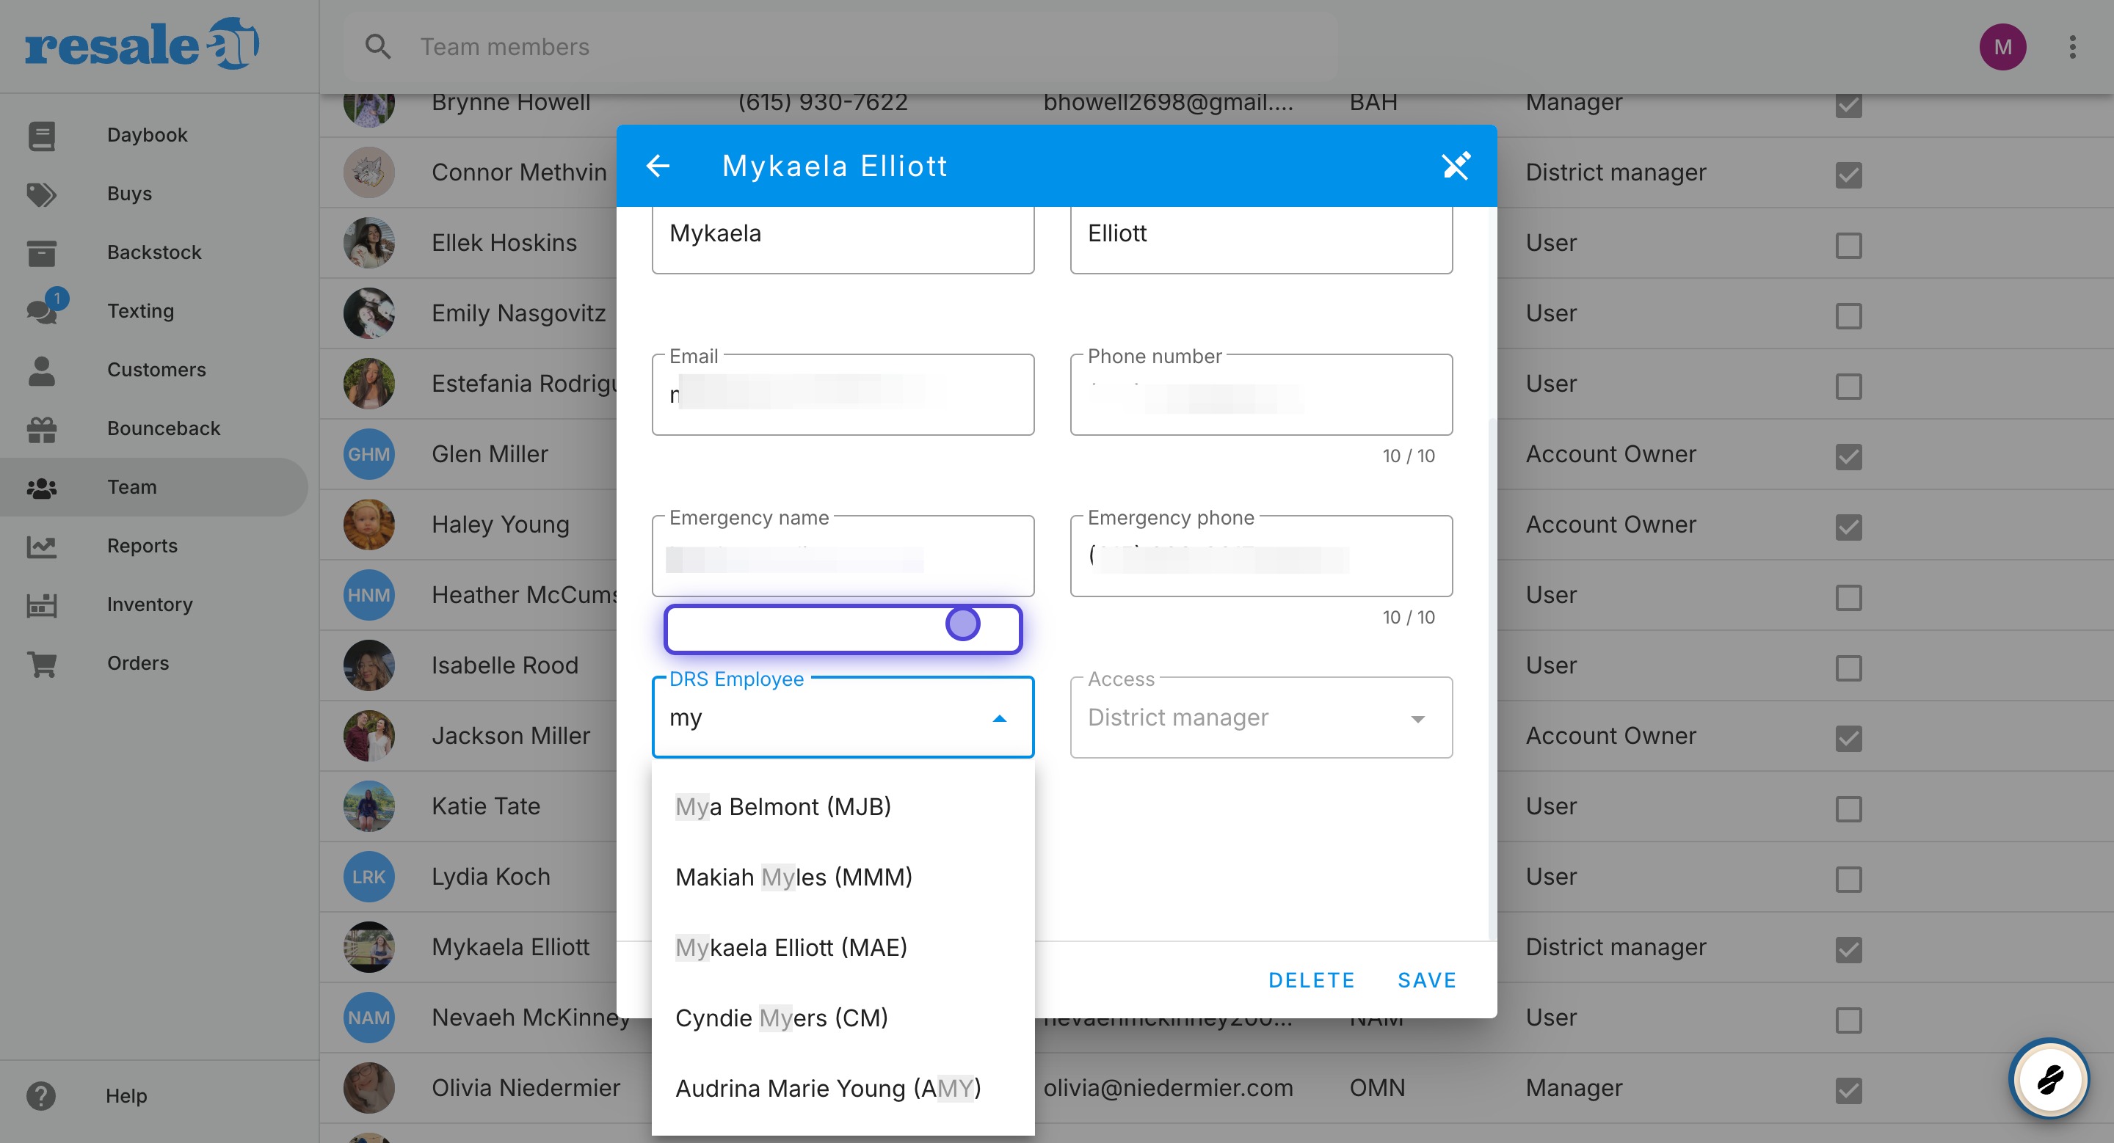Click the Help question mark icon

41,1096
